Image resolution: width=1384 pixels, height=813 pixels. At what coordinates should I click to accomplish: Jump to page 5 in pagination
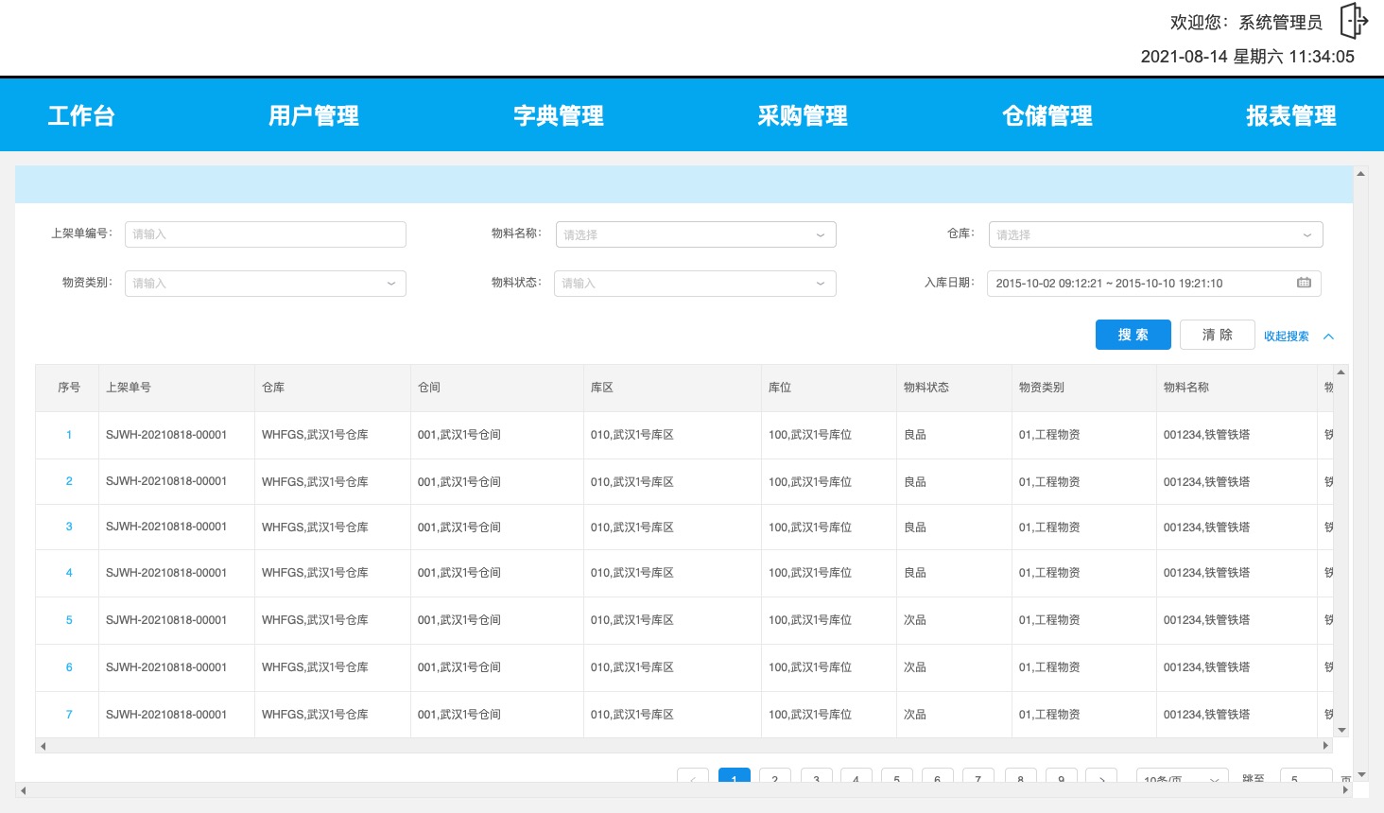[x=896, y=780]
